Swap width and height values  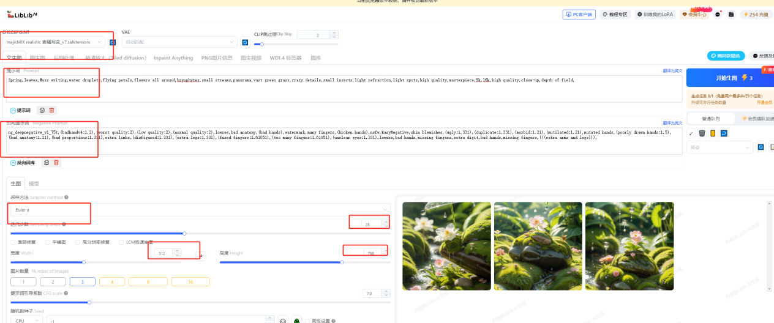pos(200,255)
